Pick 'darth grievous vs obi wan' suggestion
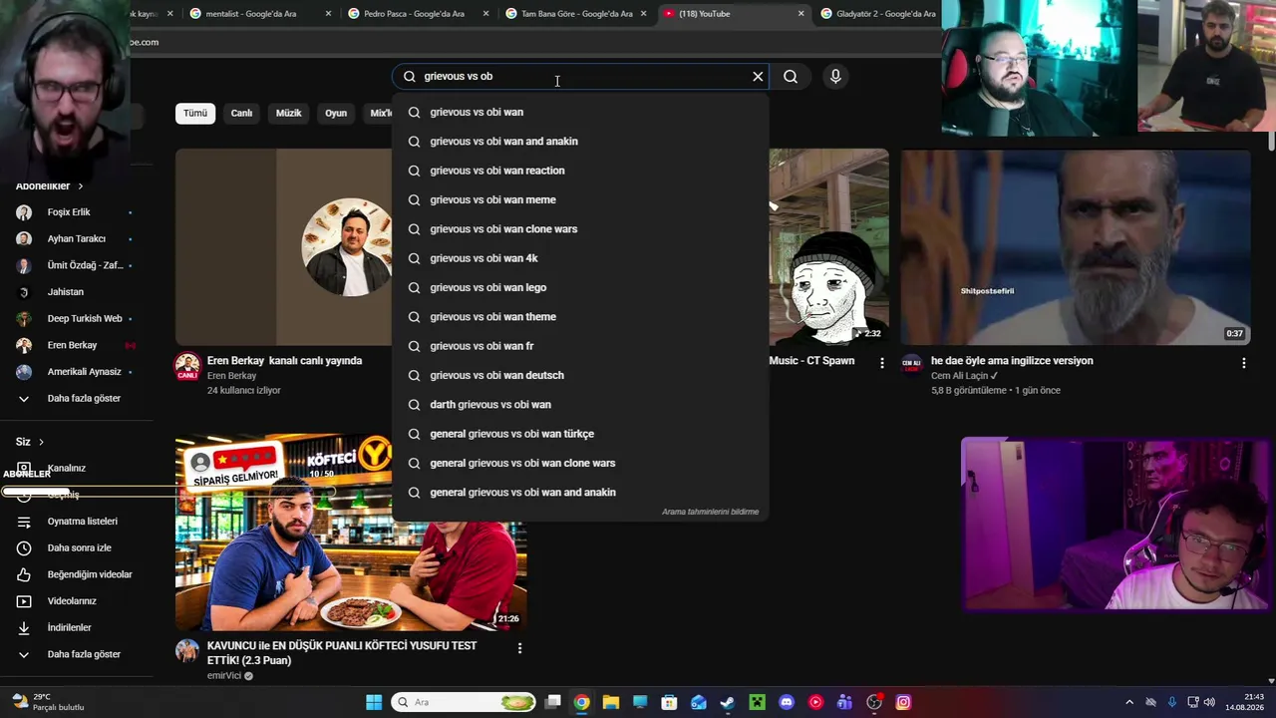The image size is (1276, 718). tap(580, 405)
